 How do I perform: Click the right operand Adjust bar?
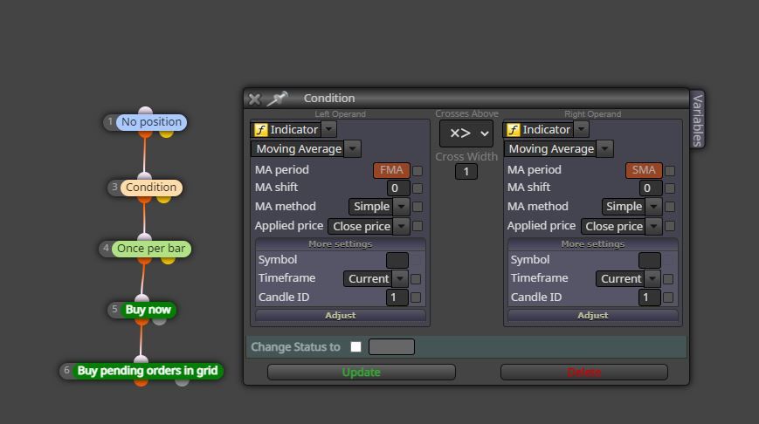pos(593,315)
